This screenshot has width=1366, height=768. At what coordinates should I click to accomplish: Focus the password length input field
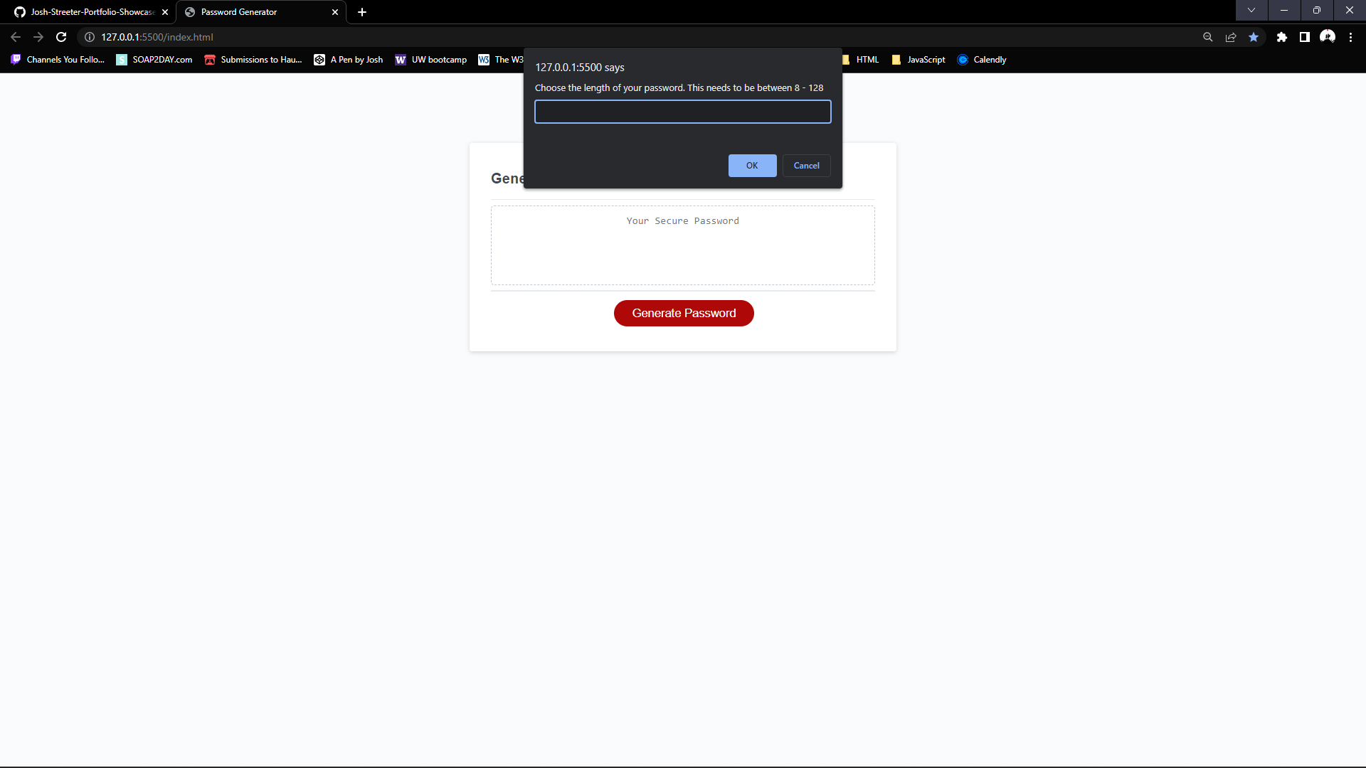[x=682, y=112]
